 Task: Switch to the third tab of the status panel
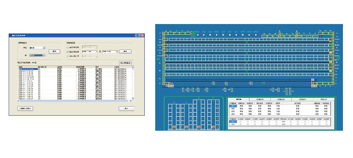tap(281, 99)
